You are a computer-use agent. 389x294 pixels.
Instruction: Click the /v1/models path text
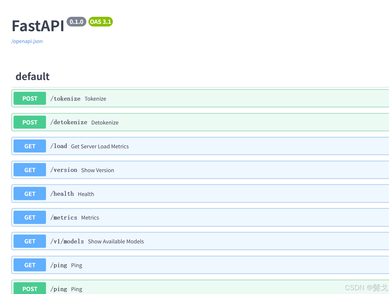[x=67, y=241]
